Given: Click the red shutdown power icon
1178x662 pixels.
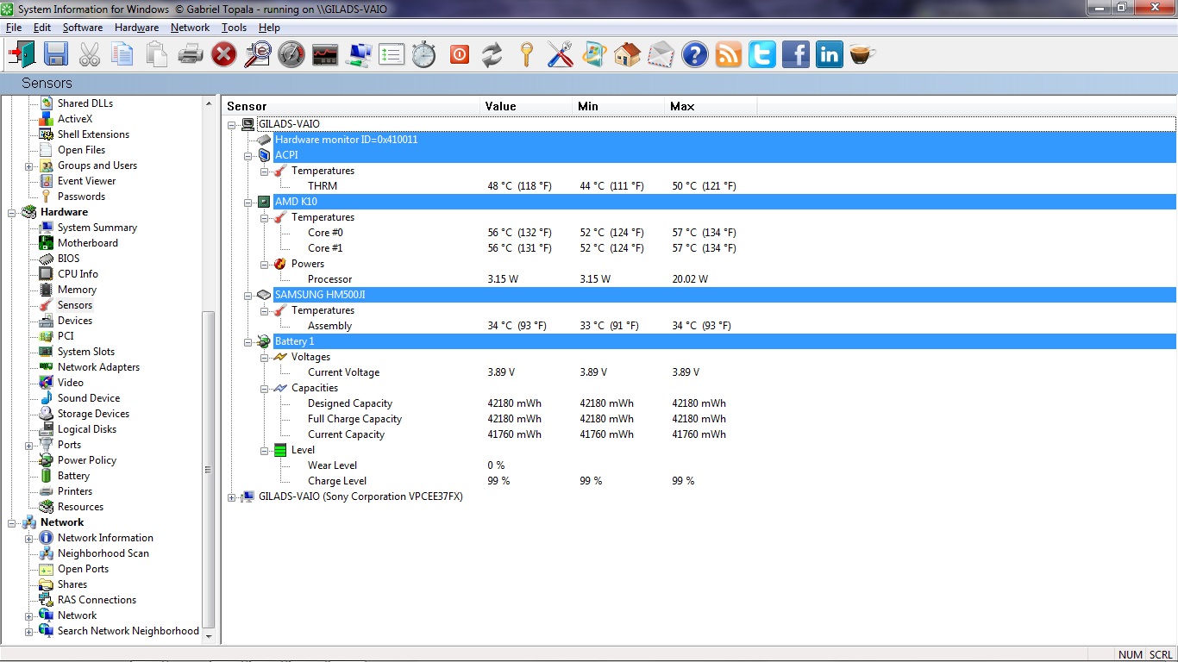Looking at the screenshot, I should click(459, 55).
